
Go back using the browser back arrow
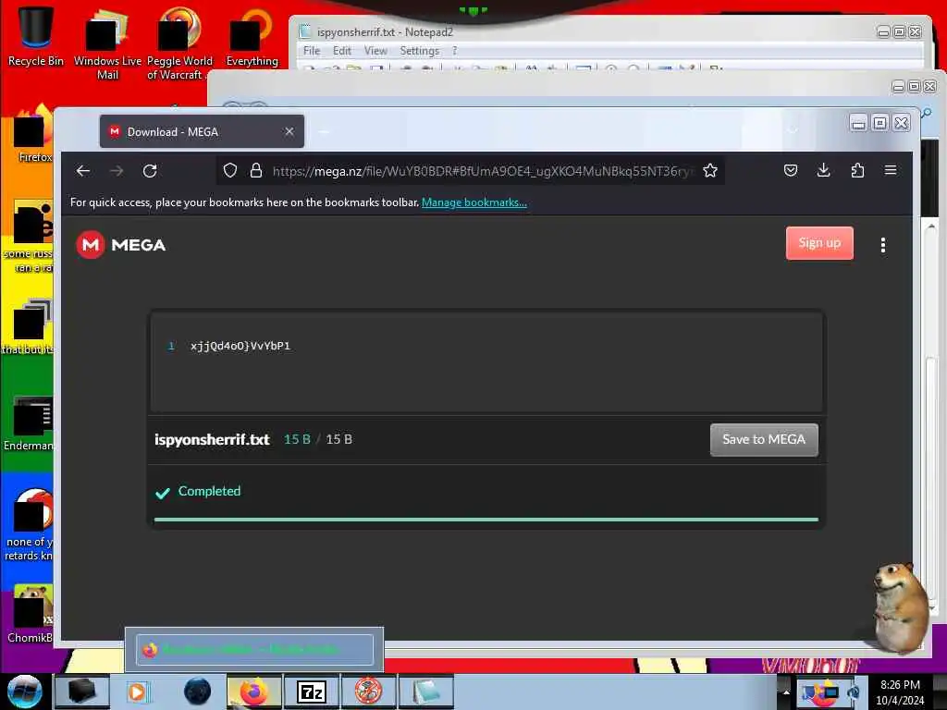[x=83, y=171]
